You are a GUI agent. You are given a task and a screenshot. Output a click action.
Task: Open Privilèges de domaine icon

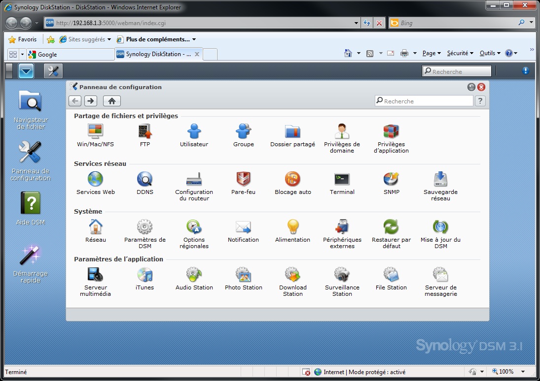pos(342,131)
